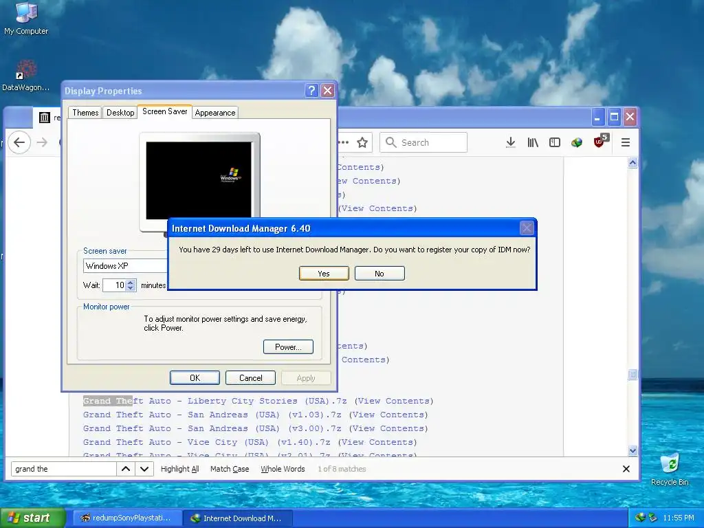Click OK in Display Properties
Screen dimensions: 704x528
click(x=195, y=378)
